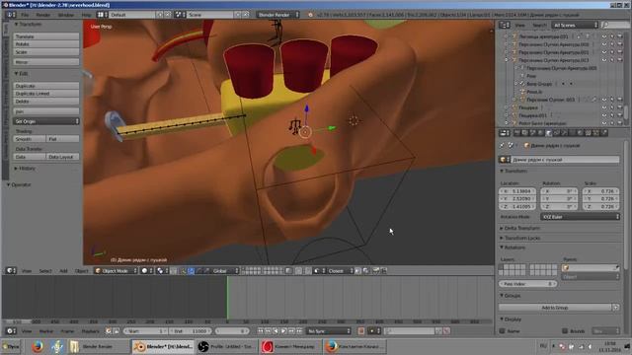Open the Blender Render engine dropdown
This screenshot has width=632, height=355.
[x=277, y=15]
